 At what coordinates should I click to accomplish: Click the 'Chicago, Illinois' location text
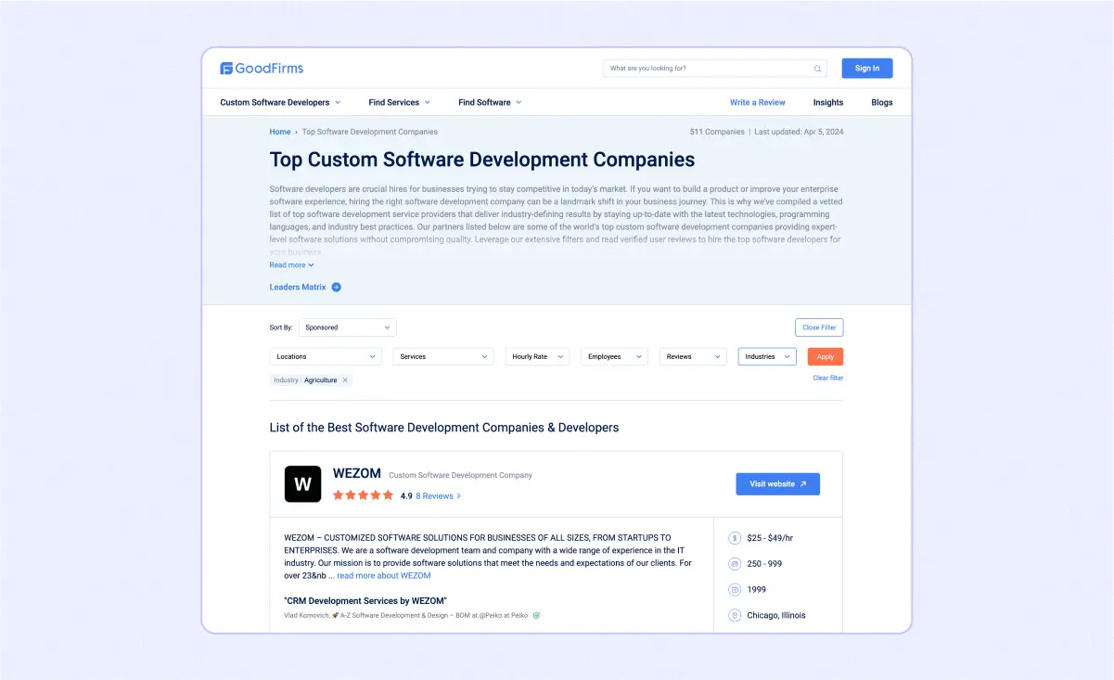click(776, 616)
